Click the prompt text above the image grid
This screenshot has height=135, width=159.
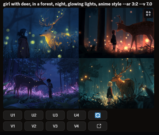tap(78, 4)
